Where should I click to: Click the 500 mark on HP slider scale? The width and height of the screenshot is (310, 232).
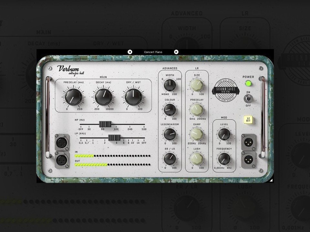click(144, 129)
